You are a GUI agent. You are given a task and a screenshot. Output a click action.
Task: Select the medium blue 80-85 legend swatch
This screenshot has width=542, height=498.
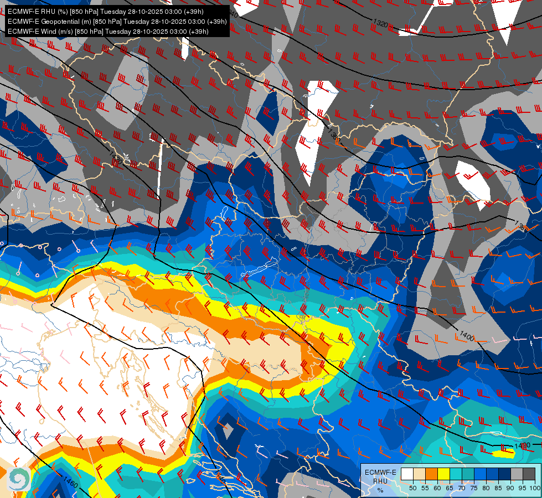coord(493,474)
